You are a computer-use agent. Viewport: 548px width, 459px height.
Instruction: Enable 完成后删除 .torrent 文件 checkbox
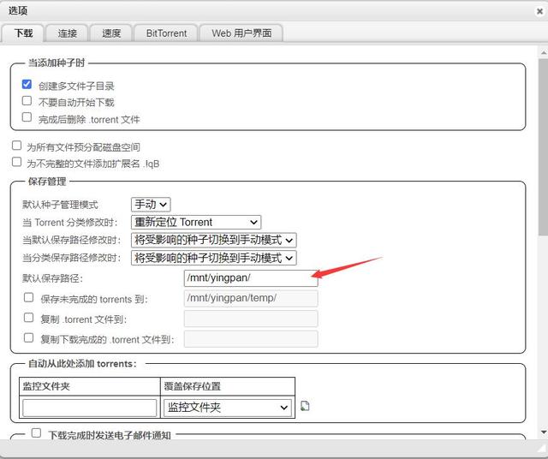coord(27,118)
